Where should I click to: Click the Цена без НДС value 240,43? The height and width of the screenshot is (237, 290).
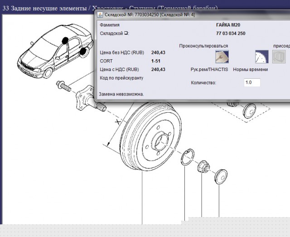coord(158,52)
